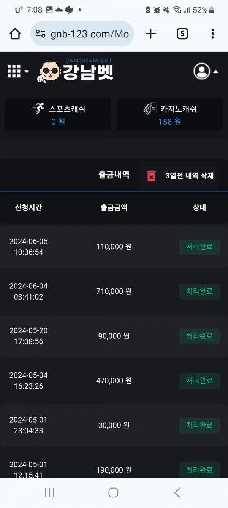Screen dimensions: 228x508
Task: Open Android recent apps button
Action: click(49, 492)
